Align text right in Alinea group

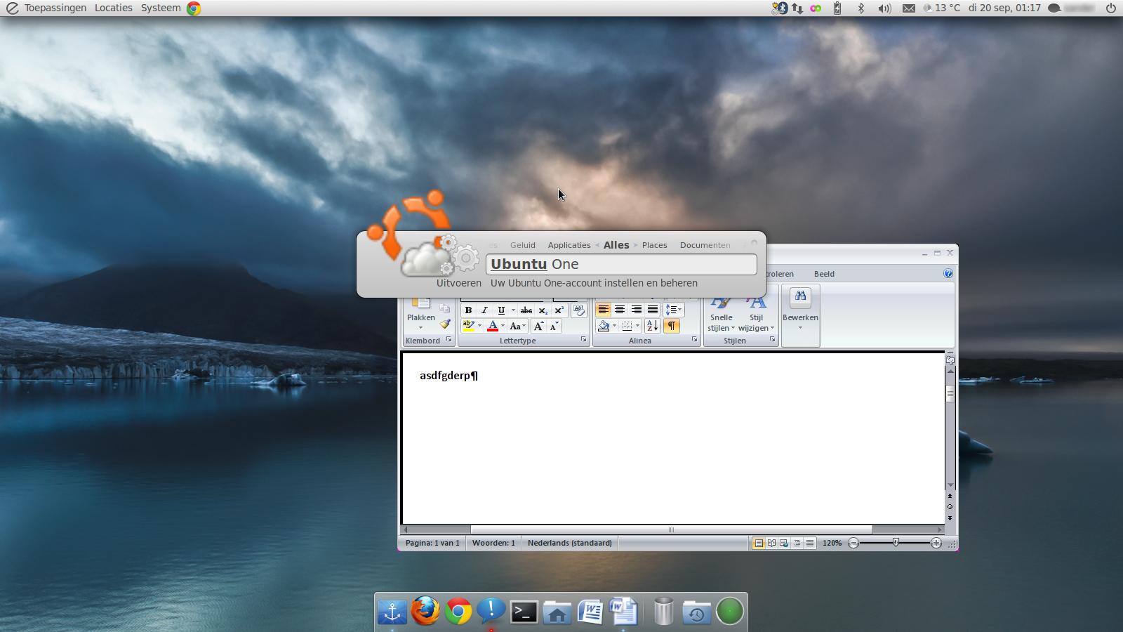pos(636,310)
